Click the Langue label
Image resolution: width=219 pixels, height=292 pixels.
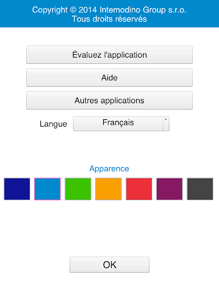pyautogui.click(x=54, y=124)
